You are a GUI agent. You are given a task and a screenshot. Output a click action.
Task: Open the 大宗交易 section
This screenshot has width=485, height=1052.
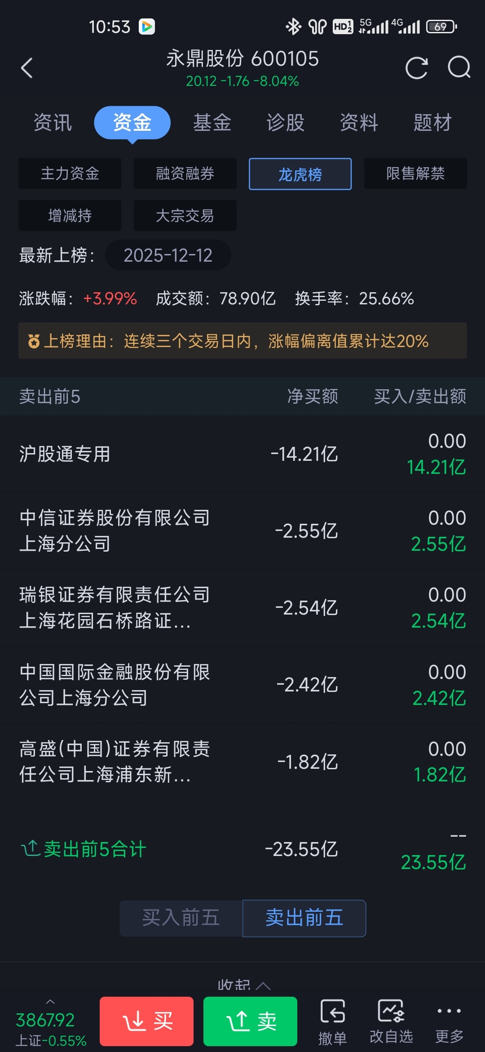click(x=185, y=215)
